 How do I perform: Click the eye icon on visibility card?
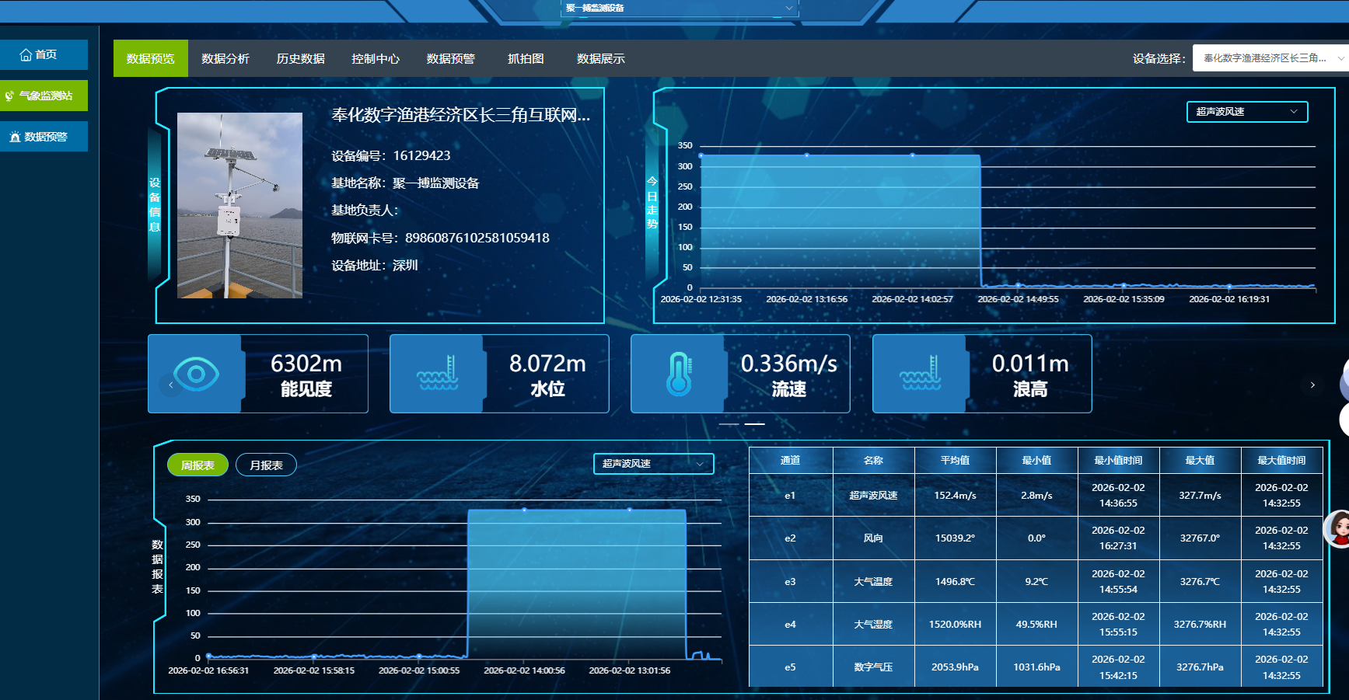[196, 374]
